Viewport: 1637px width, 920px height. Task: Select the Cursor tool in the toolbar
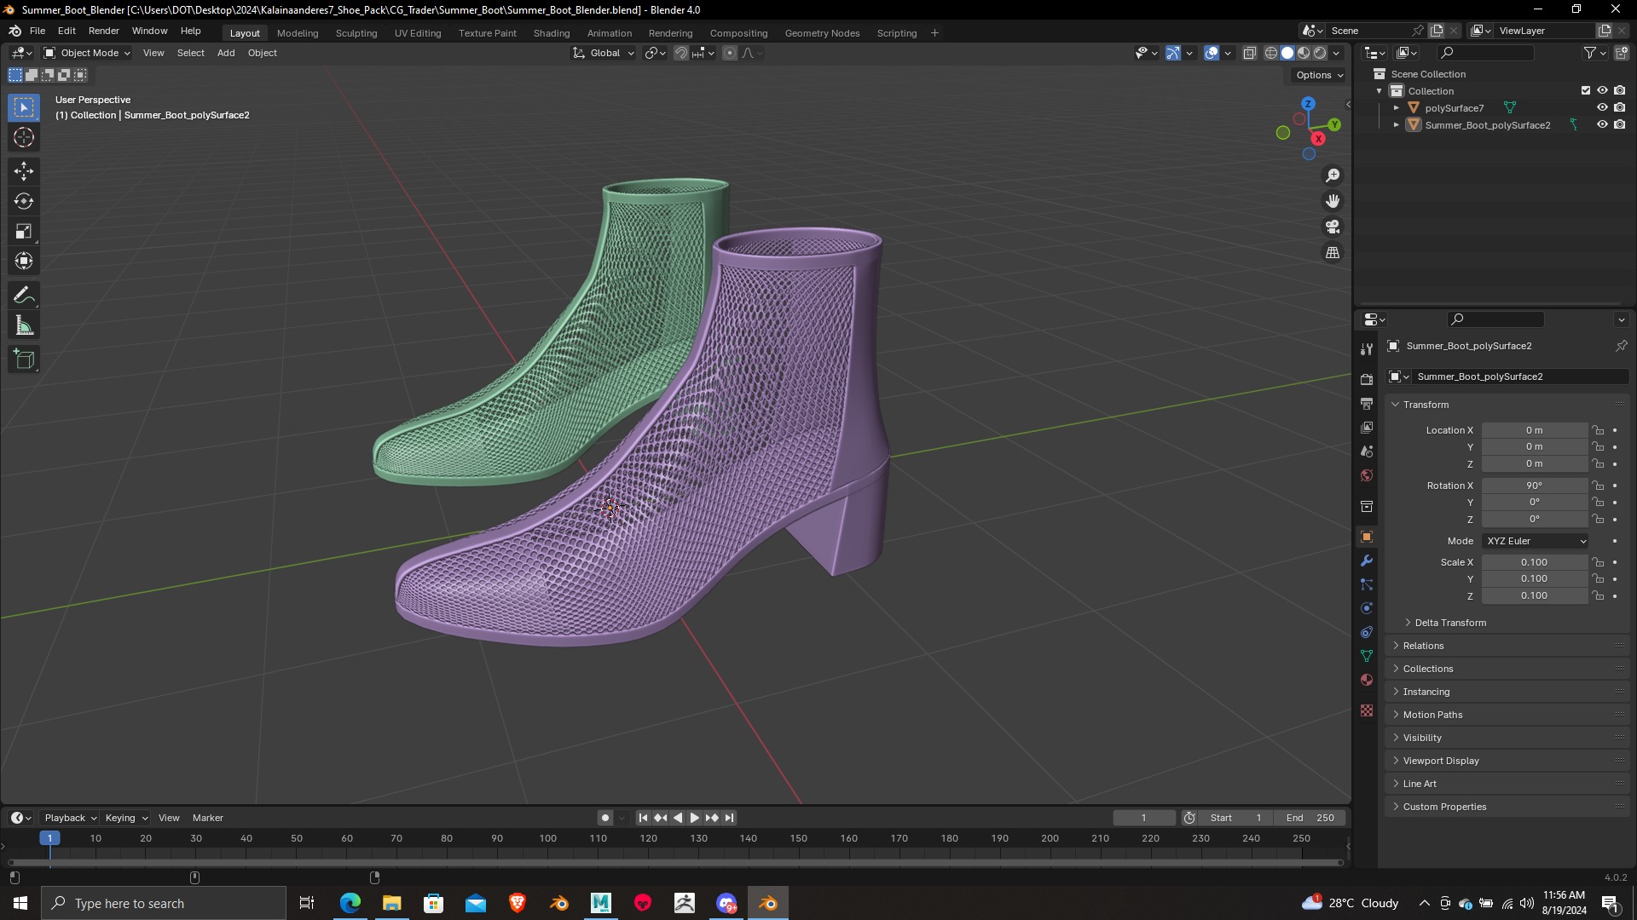point(24,138)
